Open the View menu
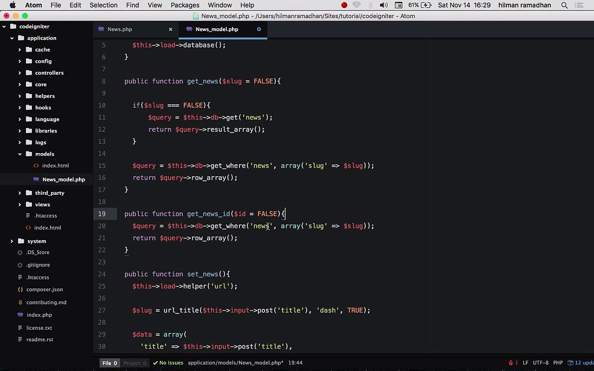Image resolution: width=594 pixels, height=371 pixels. click(x=155, y=5)
